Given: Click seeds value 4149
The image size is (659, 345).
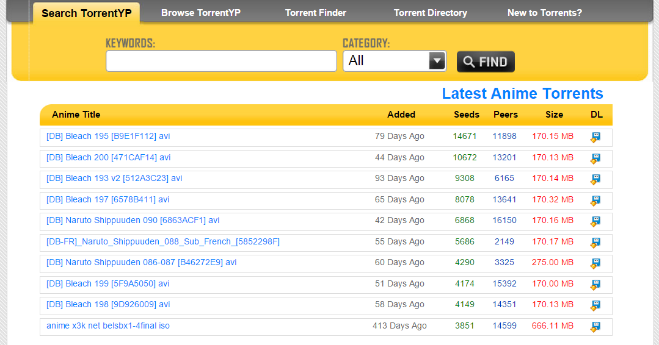Looking at the screenshot, I should pos(464,304).
